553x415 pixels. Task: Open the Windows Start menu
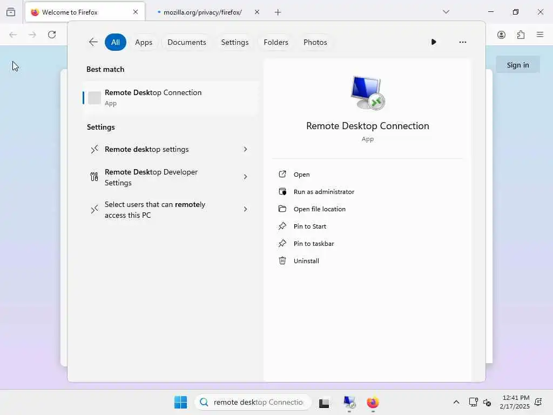click(180, 402)
